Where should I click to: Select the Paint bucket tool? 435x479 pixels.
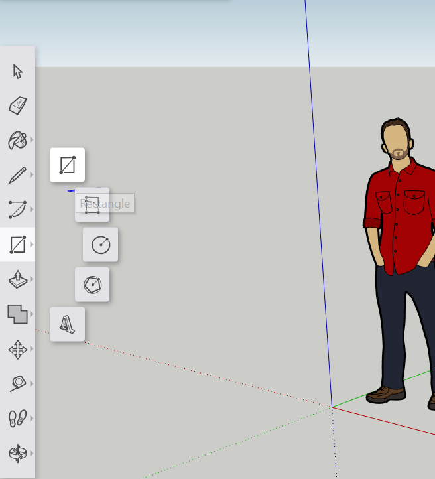coord(17,141)
